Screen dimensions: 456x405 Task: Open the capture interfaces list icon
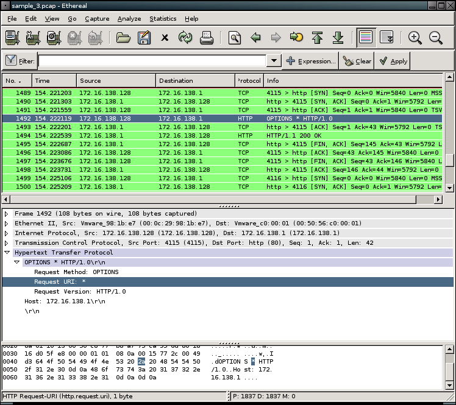click(x=12, y=38)
